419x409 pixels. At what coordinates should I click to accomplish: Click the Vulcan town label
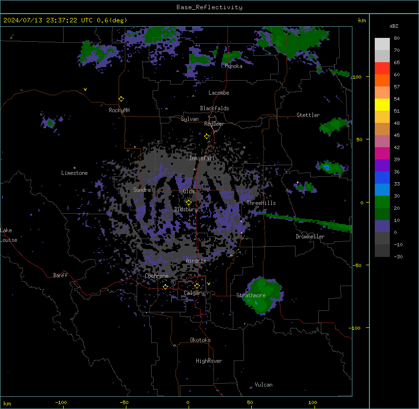[x=263, y=385]
